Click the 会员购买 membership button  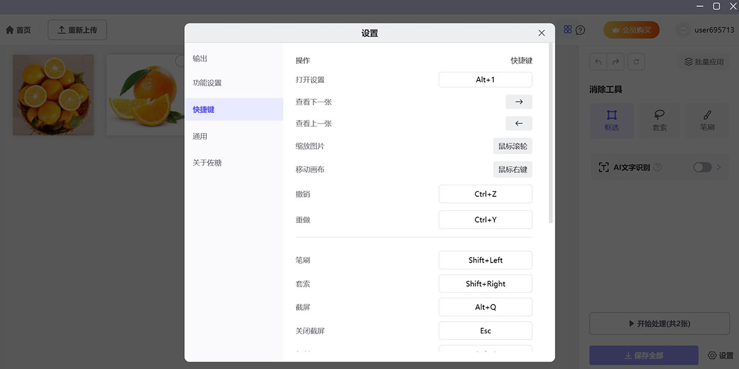[631, 29]
